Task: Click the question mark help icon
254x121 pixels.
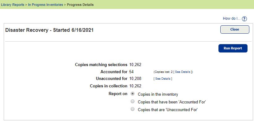Action: point(244,19)
